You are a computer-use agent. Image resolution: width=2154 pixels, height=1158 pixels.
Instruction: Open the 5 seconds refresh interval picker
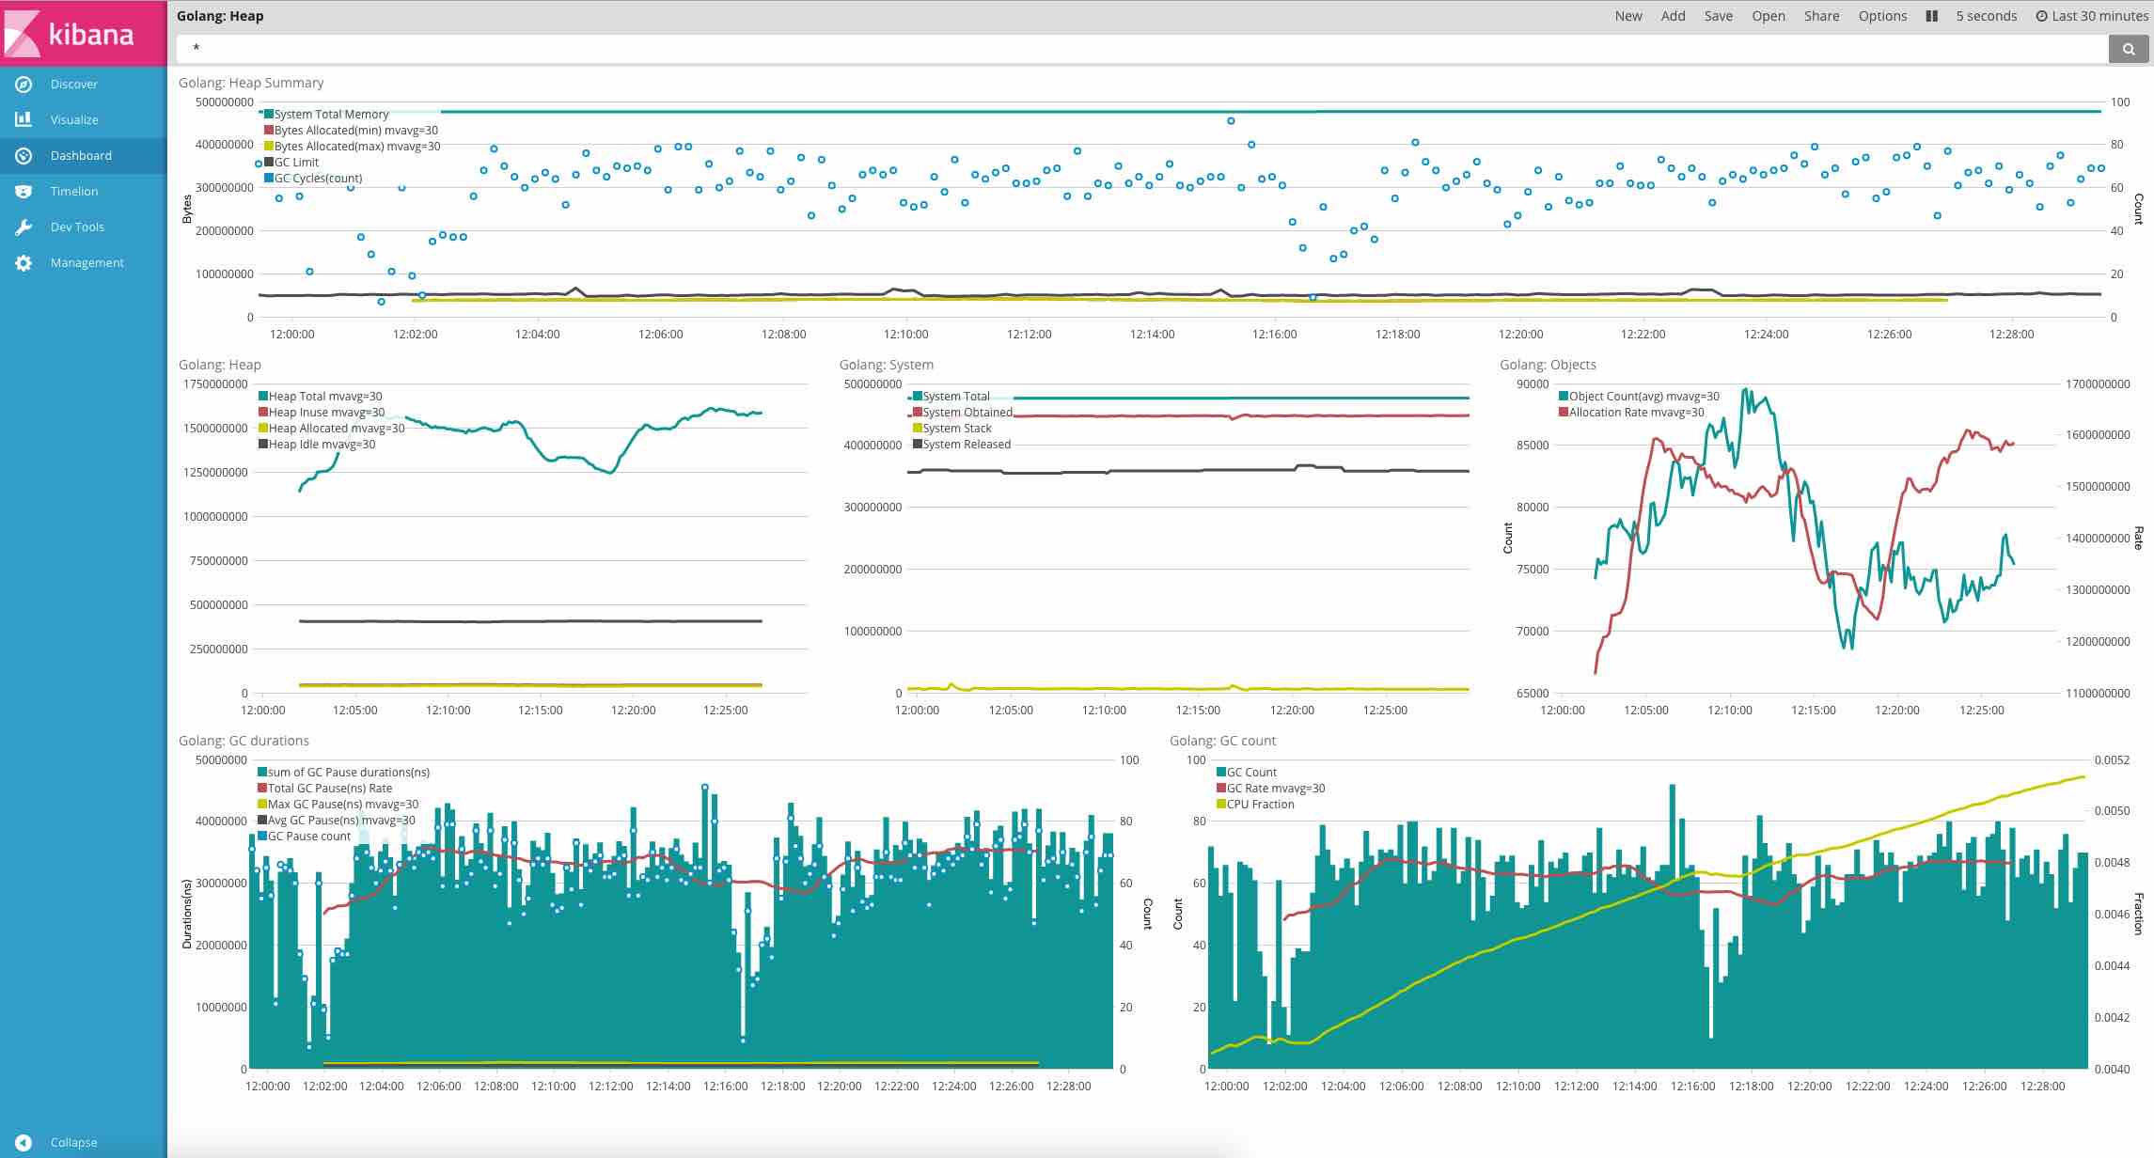tap(1986, 16)
